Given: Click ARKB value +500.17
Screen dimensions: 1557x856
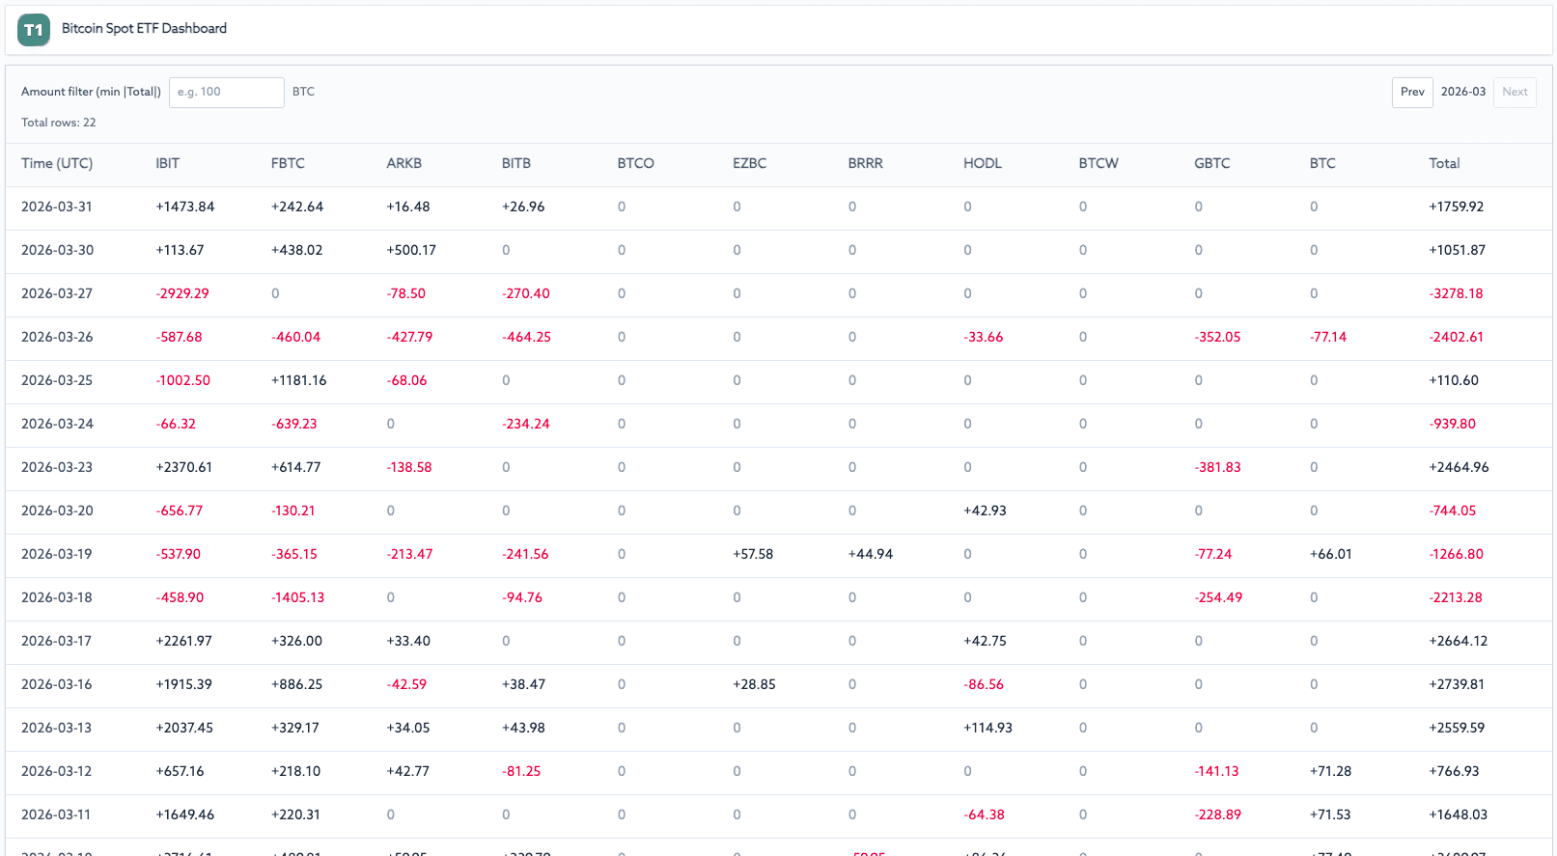Looking at the screenshot, I should click(x=411, y=251).
